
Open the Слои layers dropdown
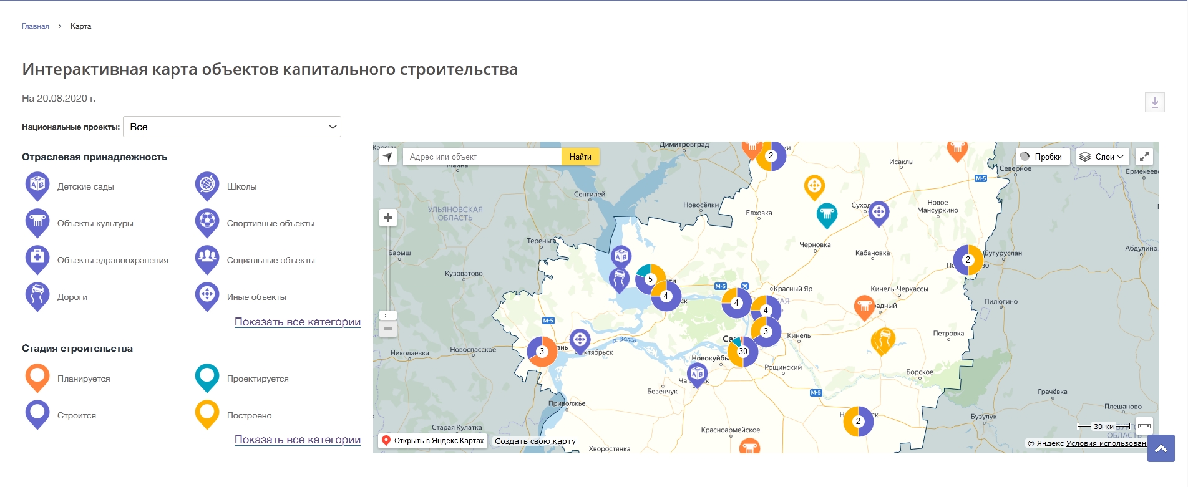coord(1102,157)
